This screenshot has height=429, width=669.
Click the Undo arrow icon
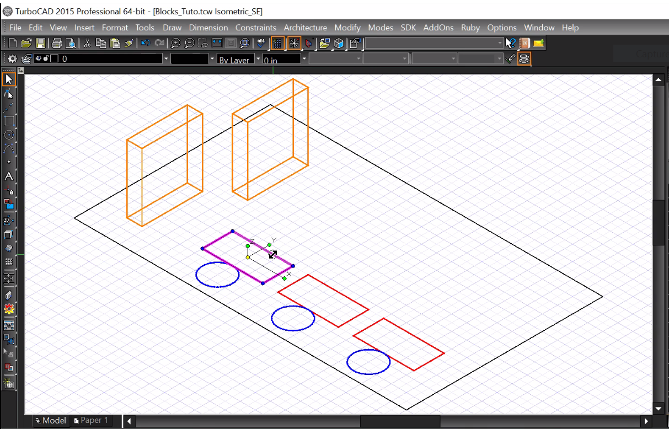click(x=146, y=42)
